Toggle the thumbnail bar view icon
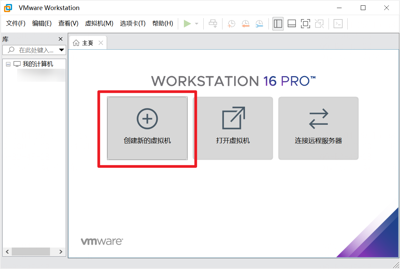 coord(292,24)
